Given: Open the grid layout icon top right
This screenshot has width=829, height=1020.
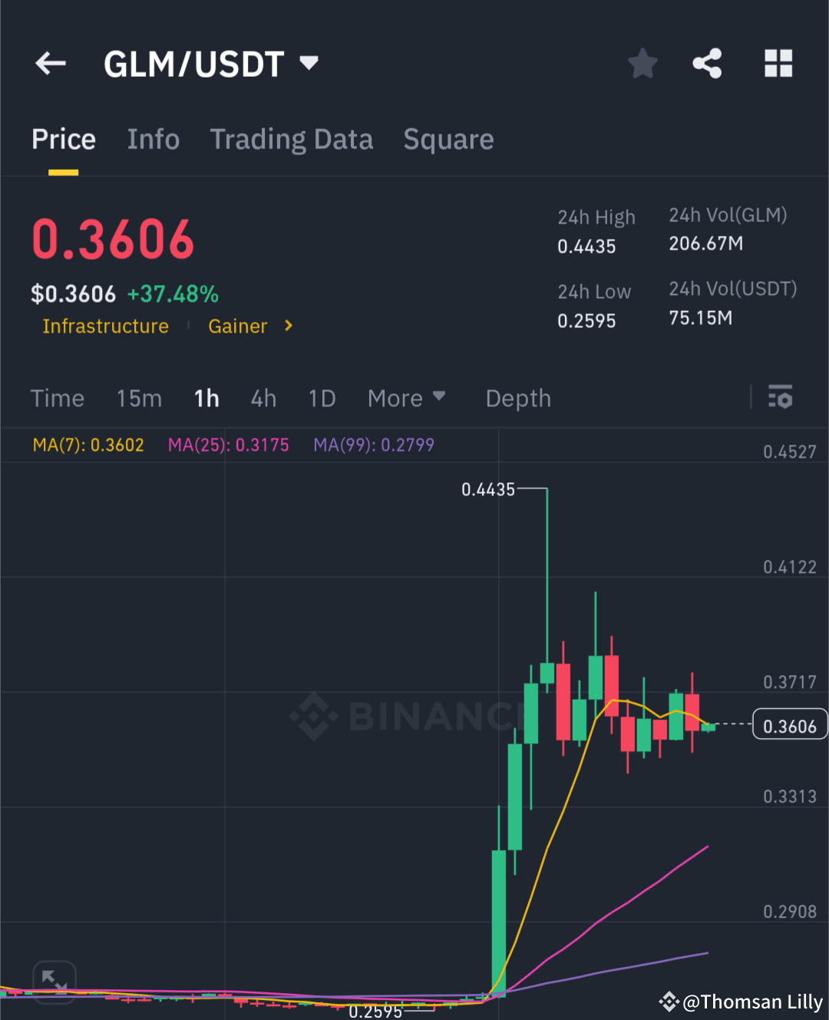Looking at the screenshot, I should (778, 64).
